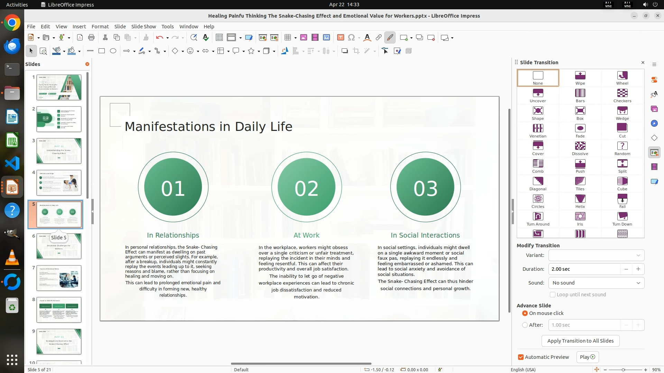Insert a text box from toolbar
This screenshot has width=664, height=373.
(x=340, y=38)
